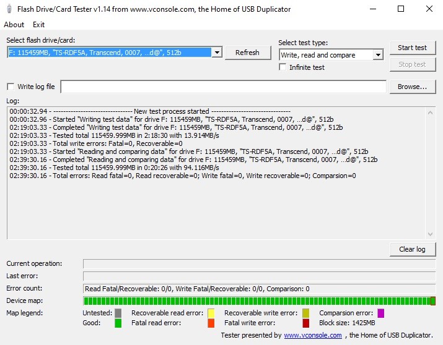This screenshot has height=345, width=443.
Task: Click the yellow Recoverable read error swatch
Action: [x=211, y=313]
